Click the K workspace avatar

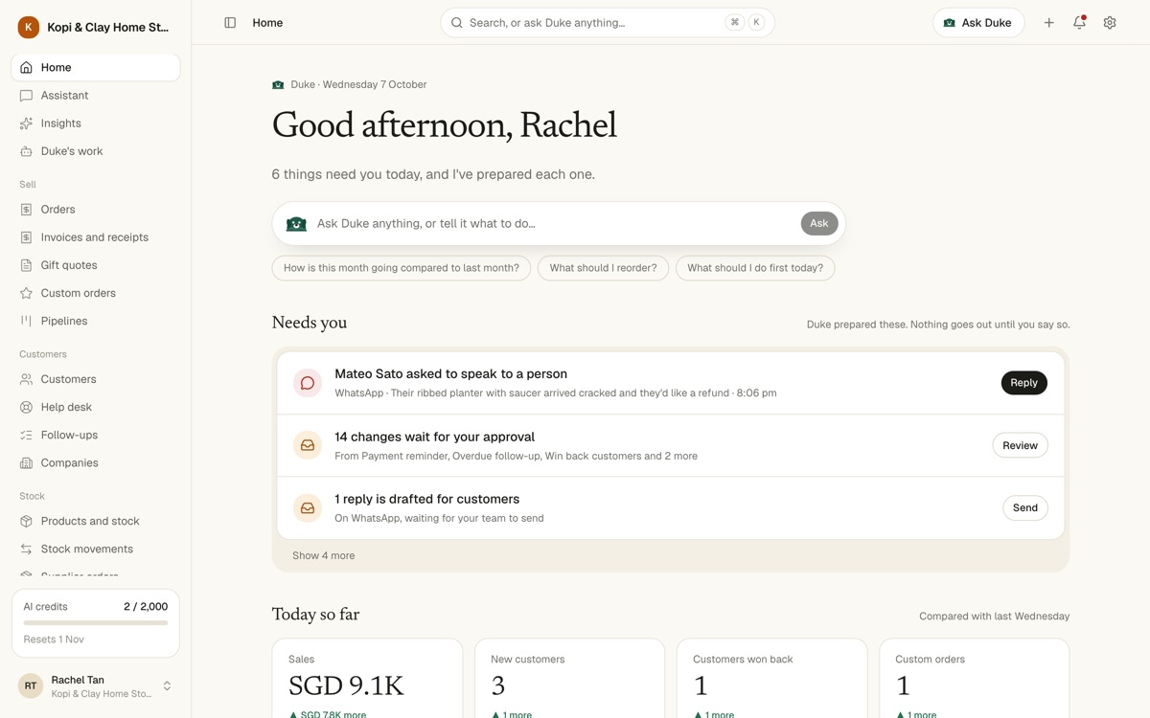click(x=29, y=27)
